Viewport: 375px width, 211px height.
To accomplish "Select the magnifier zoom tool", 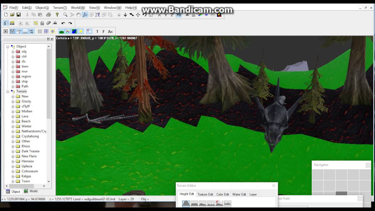I will pyautogui.click(x=65, y=15).
